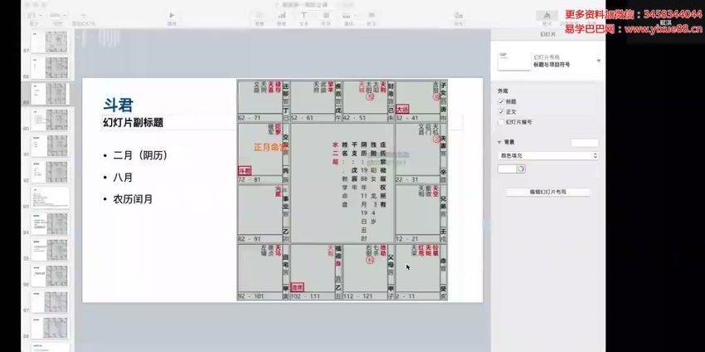Open the Zoom percentage dropdown

pos(56,15)
